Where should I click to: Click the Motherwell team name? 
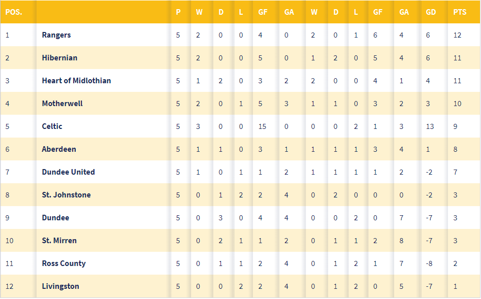coord(62,104)
